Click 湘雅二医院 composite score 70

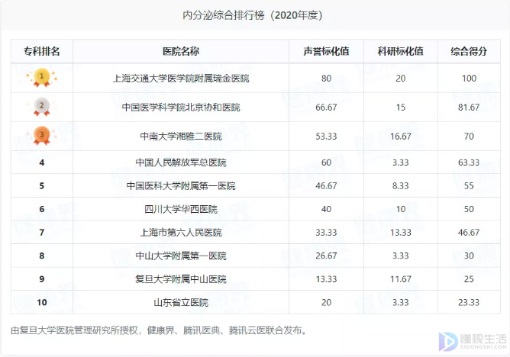click(469, 136)
